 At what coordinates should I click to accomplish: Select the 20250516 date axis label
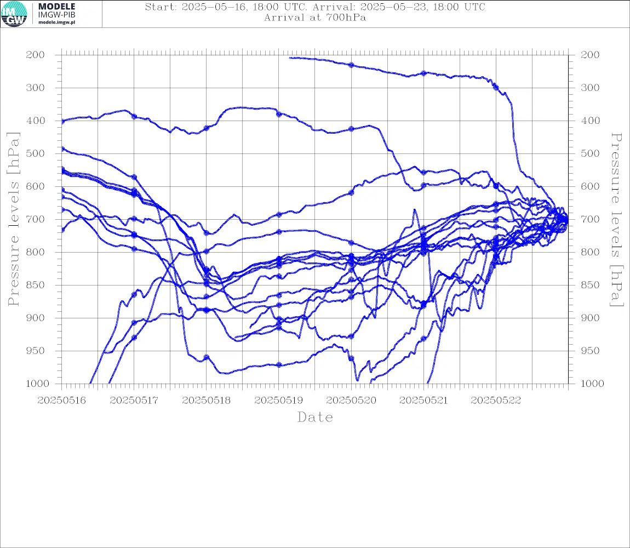61,401
